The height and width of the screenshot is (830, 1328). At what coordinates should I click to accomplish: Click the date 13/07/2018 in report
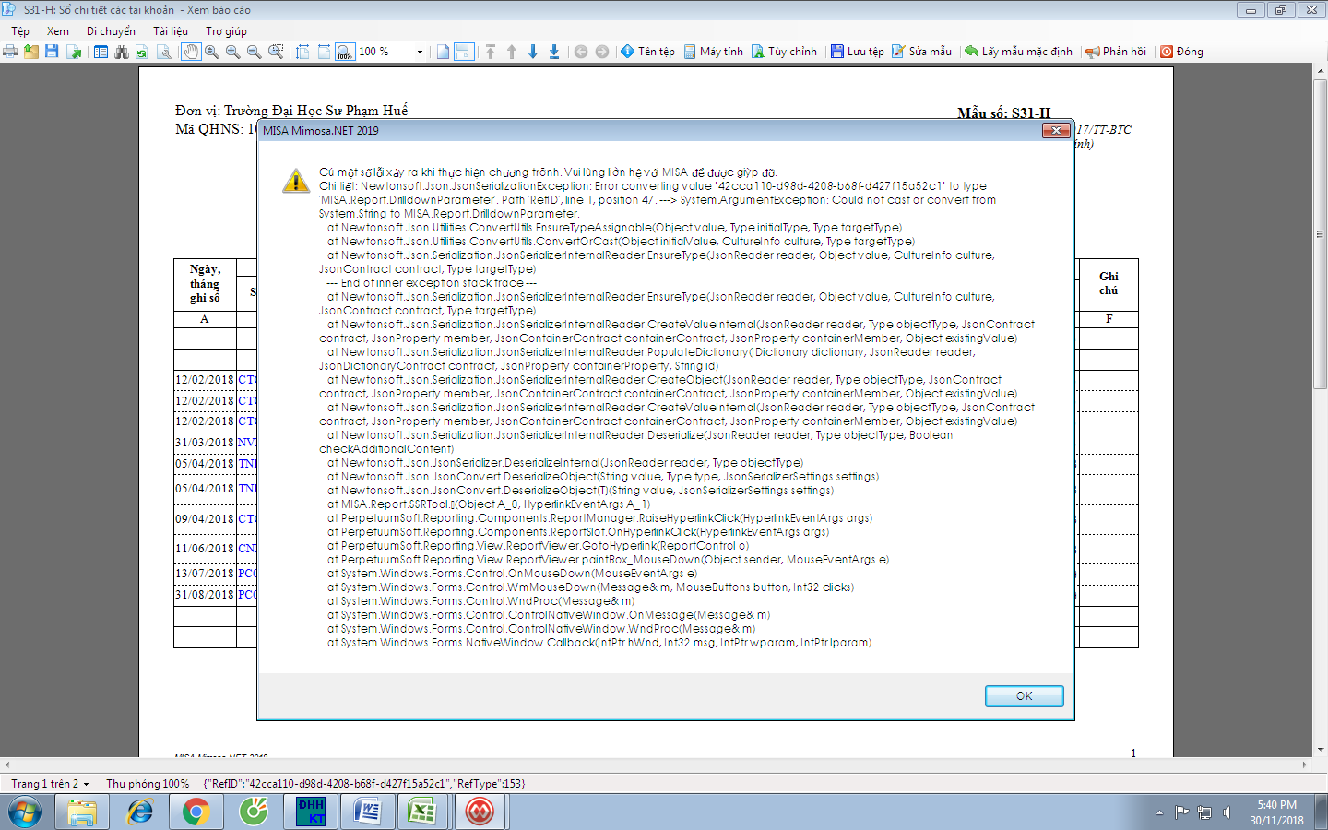(205, 574)
